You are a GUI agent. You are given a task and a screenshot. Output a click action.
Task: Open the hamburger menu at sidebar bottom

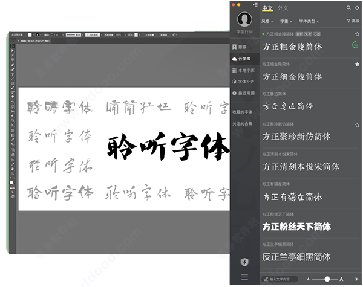(x=244, y=277)
